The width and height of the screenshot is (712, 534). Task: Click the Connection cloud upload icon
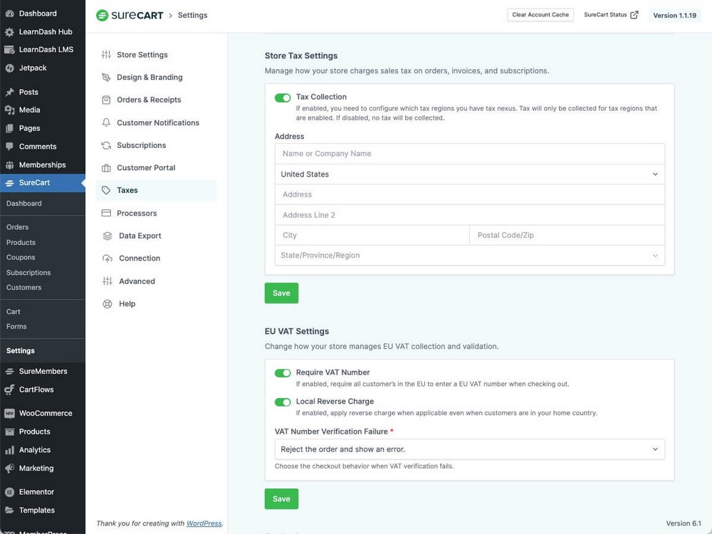[108, 258]
